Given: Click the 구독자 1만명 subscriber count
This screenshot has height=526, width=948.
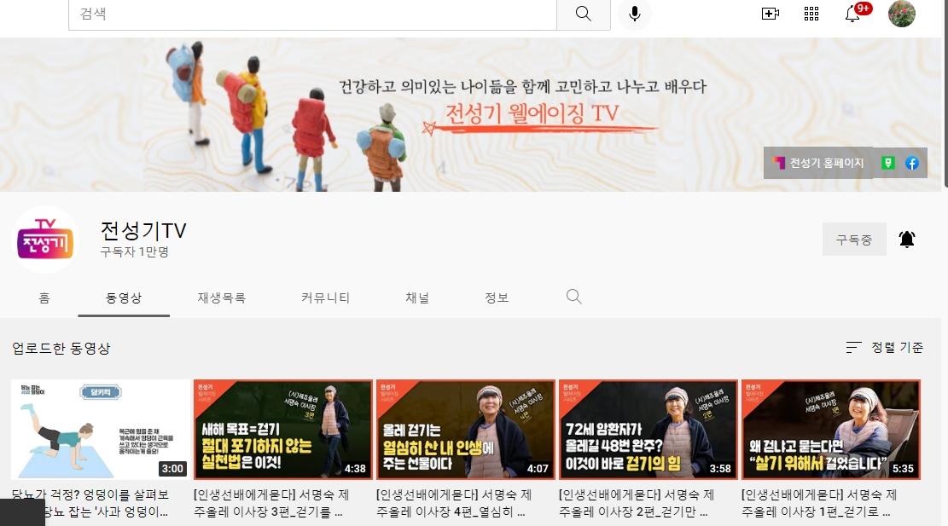Looking at the screenshot, I should pyautogui.click(x=134, y=251).
